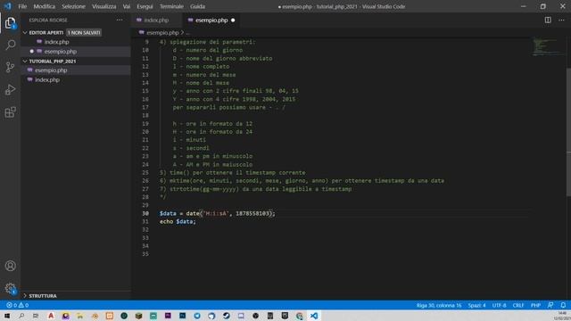The width and height of the screenshot is (571, 321).
Task: Switch to the esempio.php editor tab
Action: [x=211, y=20]
